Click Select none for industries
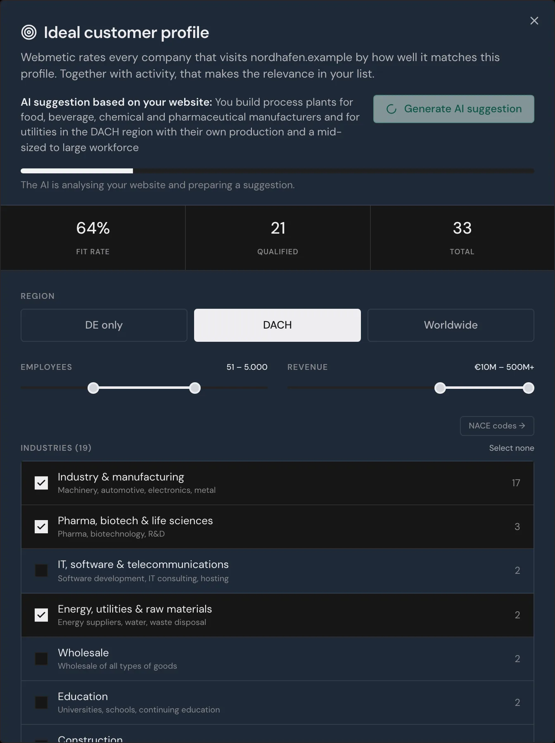 click(512, 448)
